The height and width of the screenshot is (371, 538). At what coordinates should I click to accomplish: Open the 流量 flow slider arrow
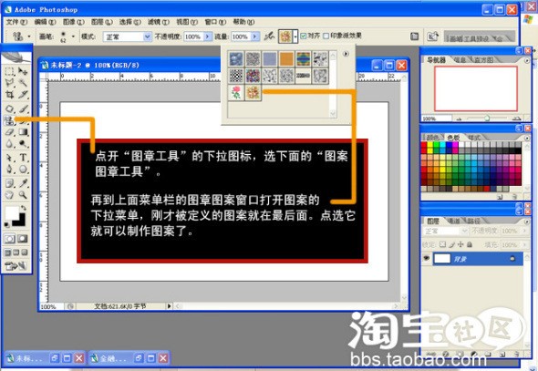coord(255,36)
